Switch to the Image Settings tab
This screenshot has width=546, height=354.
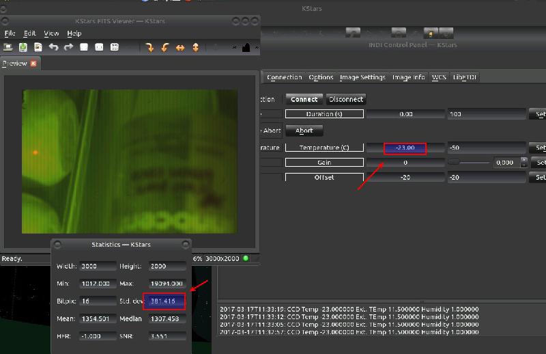pyautogui.click(x=362, y=77)
